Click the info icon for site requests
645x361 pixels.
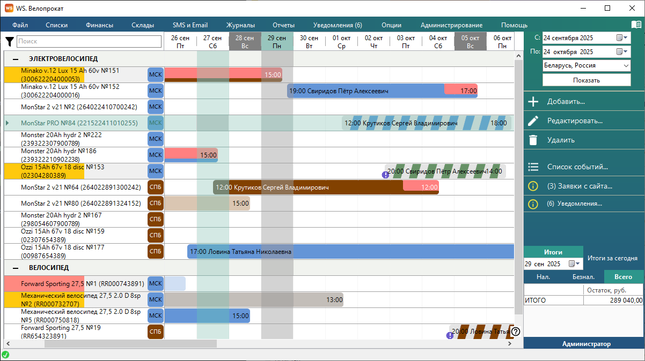tap(533, 186)
